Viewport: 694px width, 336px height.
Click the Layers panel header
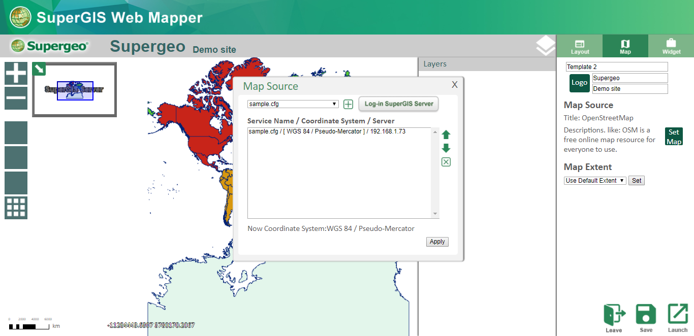tap(487, 64)
